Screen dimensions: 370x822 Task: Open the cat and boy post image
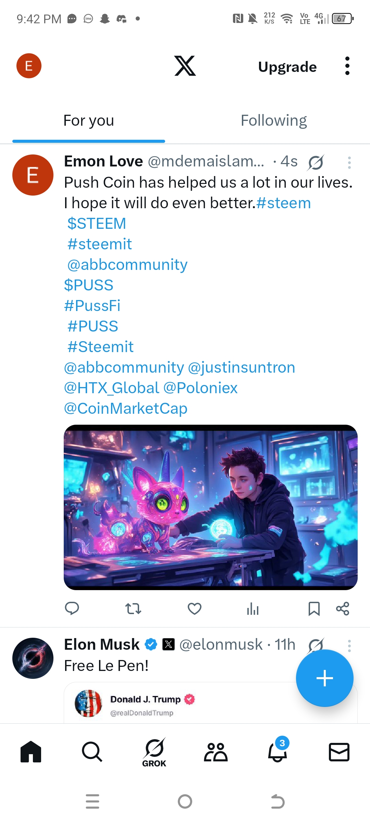tap(211, 507)
